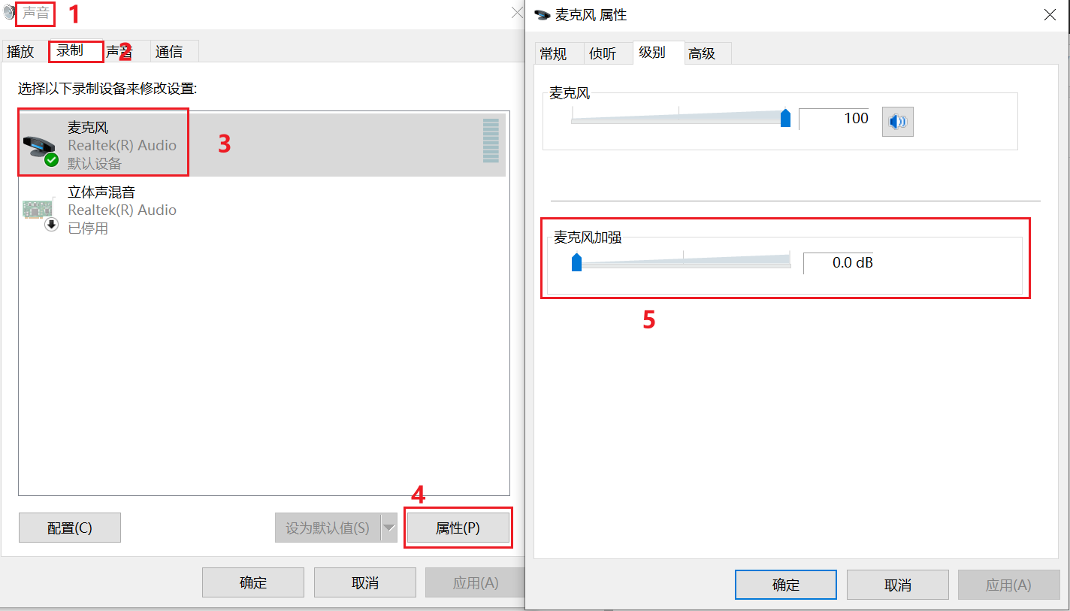Viewport: 1070px width, 611px height.
Task: Open the 常规 tab in microphone properties
Action: pos(553,53)
